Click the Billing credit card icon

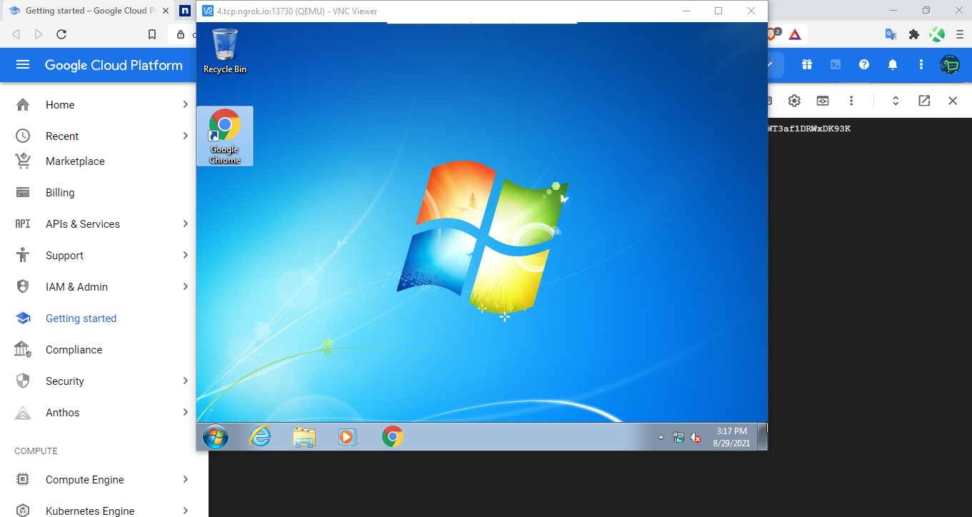[23, 193]
